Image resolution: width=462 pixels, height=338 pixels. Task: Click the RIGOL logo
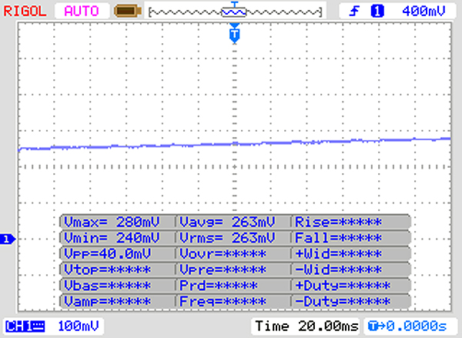point(28,11)
